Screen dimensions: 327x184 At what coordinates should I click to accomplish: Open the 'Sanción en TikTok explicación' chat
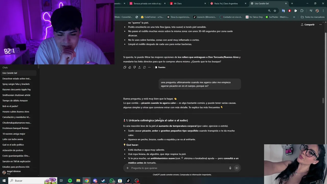[x=18, y=161]
